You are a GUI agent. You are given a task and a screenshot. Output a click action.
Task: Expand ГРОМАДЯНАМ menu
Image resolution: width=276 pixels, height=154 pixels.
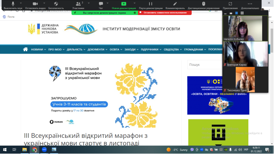[195, 49]
